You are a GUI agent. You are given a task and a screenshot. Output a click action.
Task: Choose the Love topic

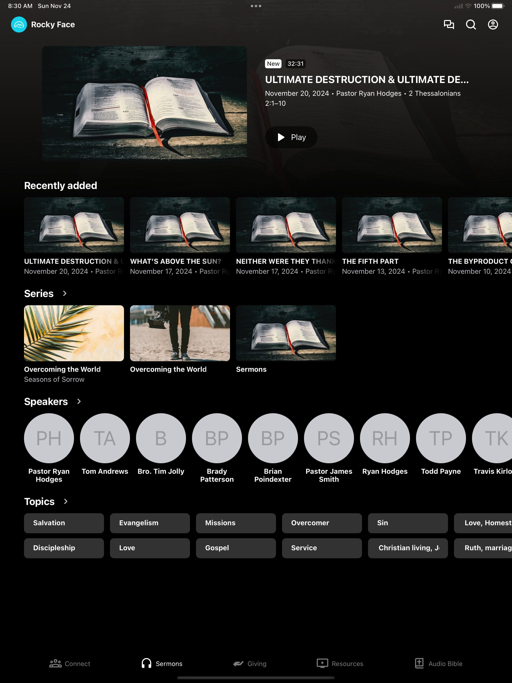tap(150, 548)
